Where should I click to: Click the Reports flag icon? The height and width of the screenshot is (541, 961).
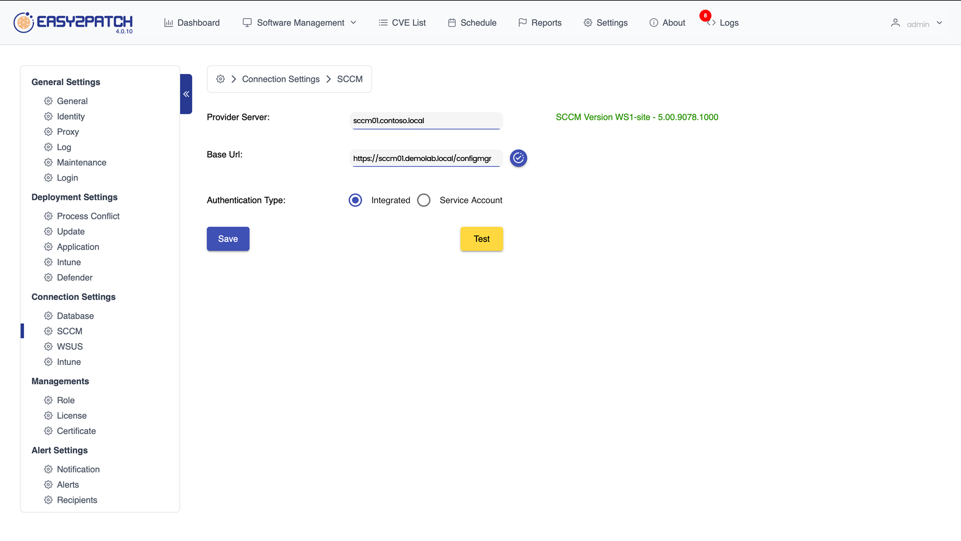(522, 23)
